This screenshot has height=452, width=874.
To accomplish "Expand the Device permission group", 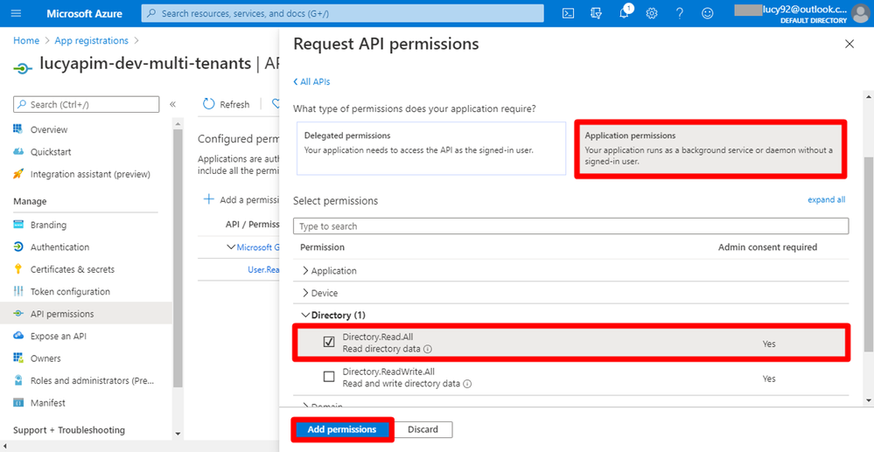I will 306,293.
